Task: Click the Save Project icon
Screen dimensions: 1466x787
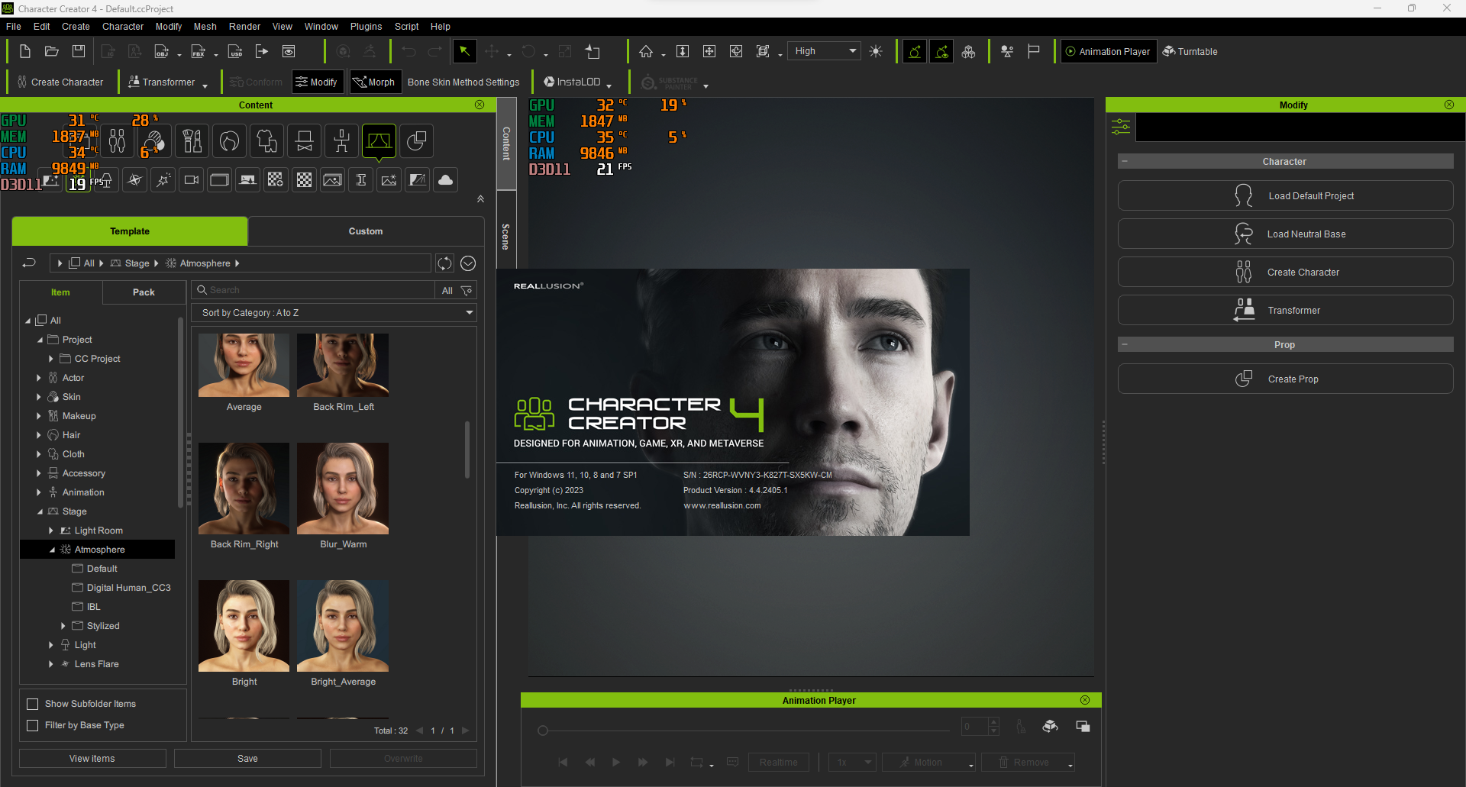Action: pos(79,51)
